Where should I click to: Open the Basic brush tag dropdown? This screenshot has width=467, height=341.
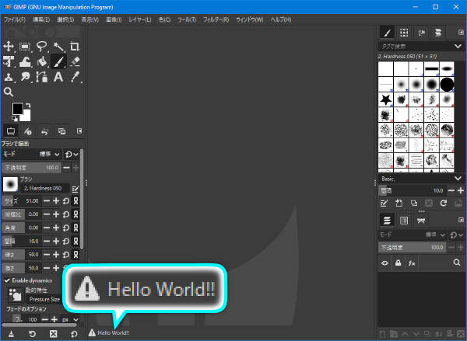coord(458,178)
